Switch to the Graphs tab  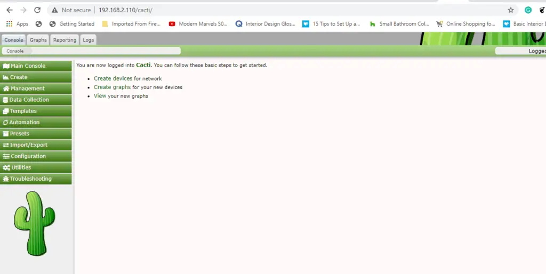click(x=38, y=39)
